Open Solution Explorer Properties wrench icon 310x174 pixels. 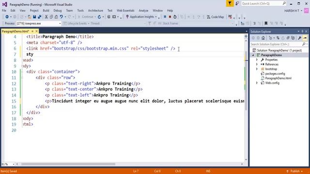point(300,38)
